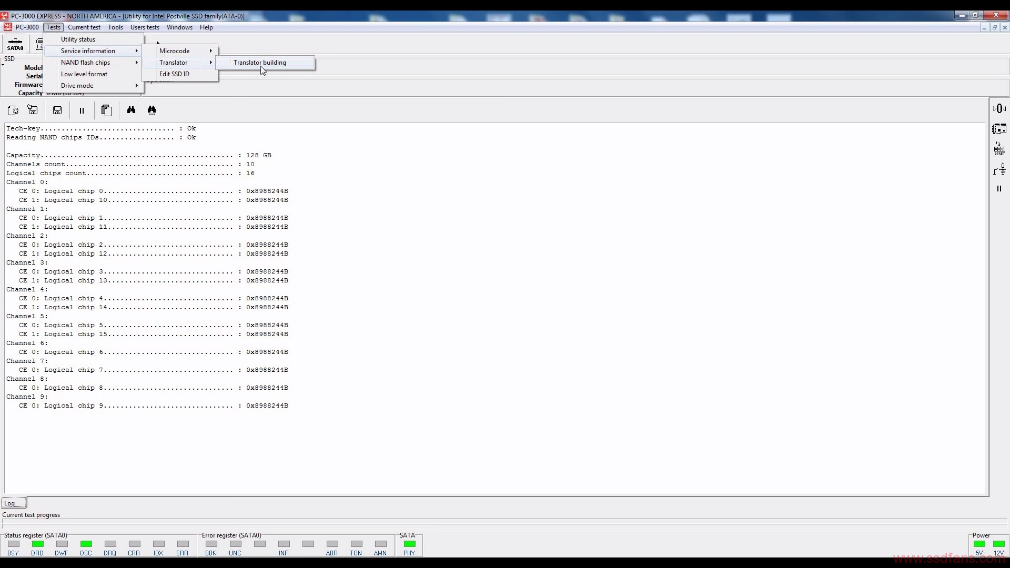Click the PC-3000 logo icon in menu bar
1010x568 pixels.
[7, 27]
